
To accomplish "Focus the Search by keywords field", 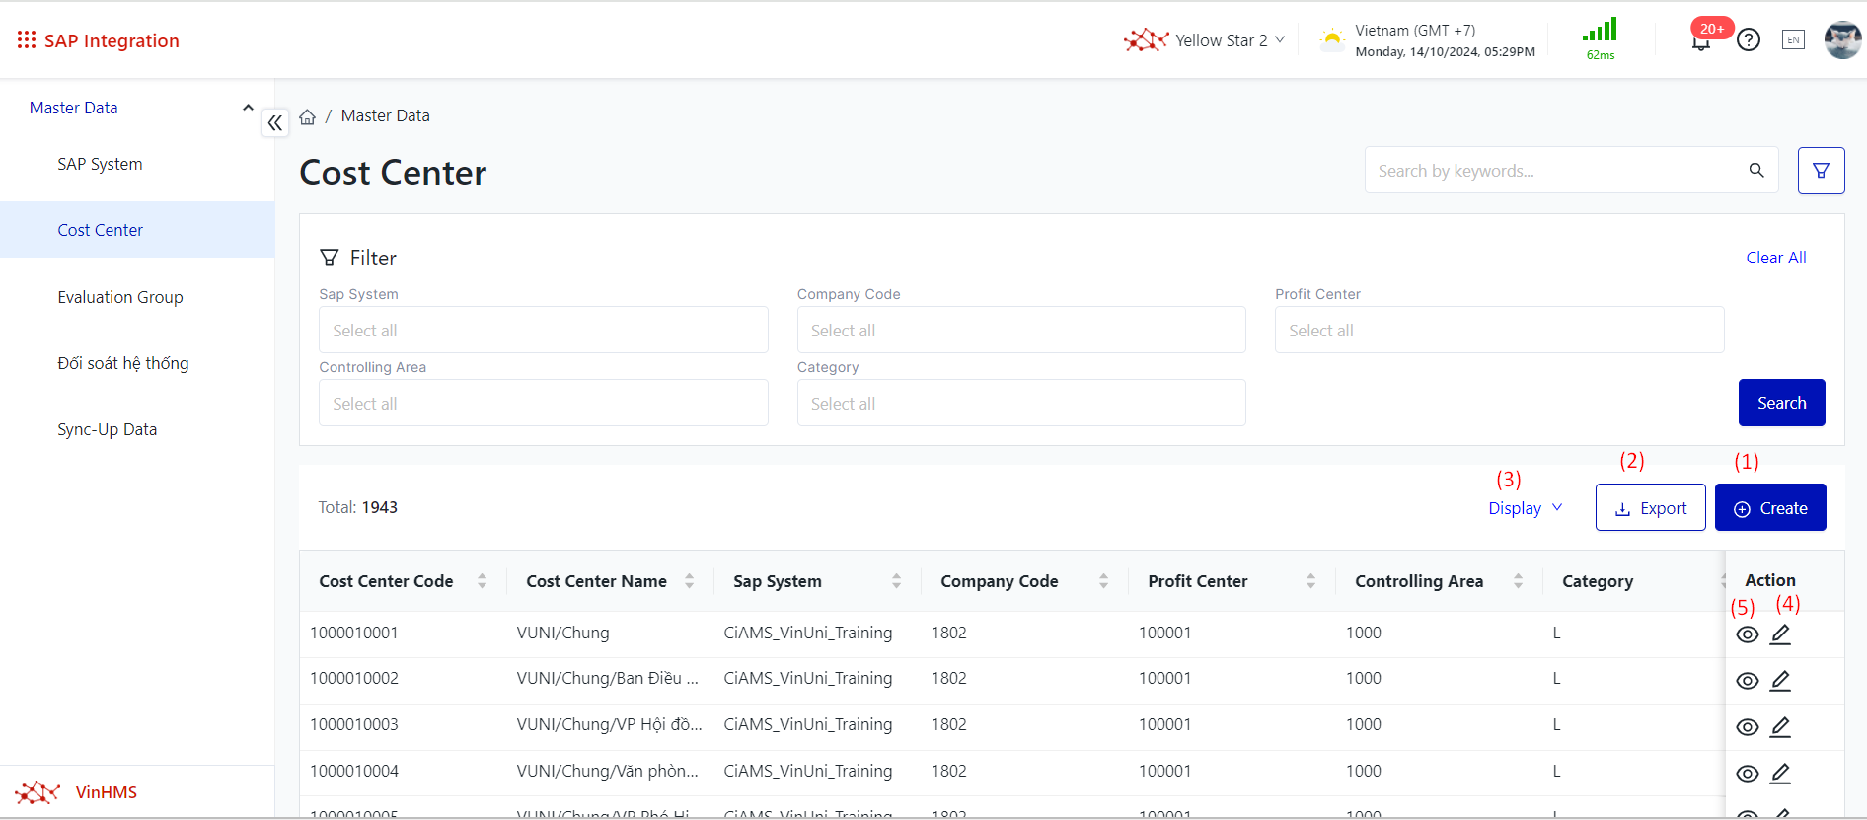I will click(1554, 171).
